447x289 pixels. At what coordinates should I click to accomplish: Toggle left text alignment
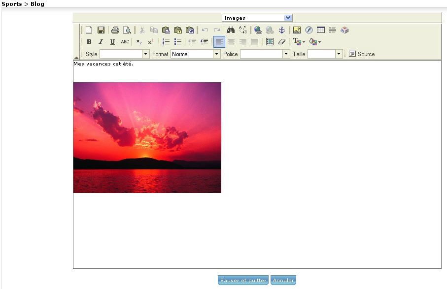click(x=219, y=42)
